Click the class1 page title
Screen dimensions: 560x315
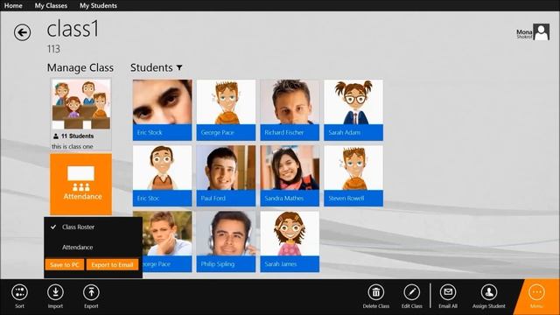coord(73,29)
